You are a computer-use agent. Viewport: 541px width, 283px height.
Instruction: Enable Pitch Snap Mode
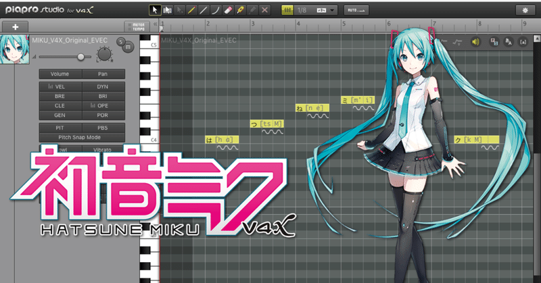(x=82, y=137)
